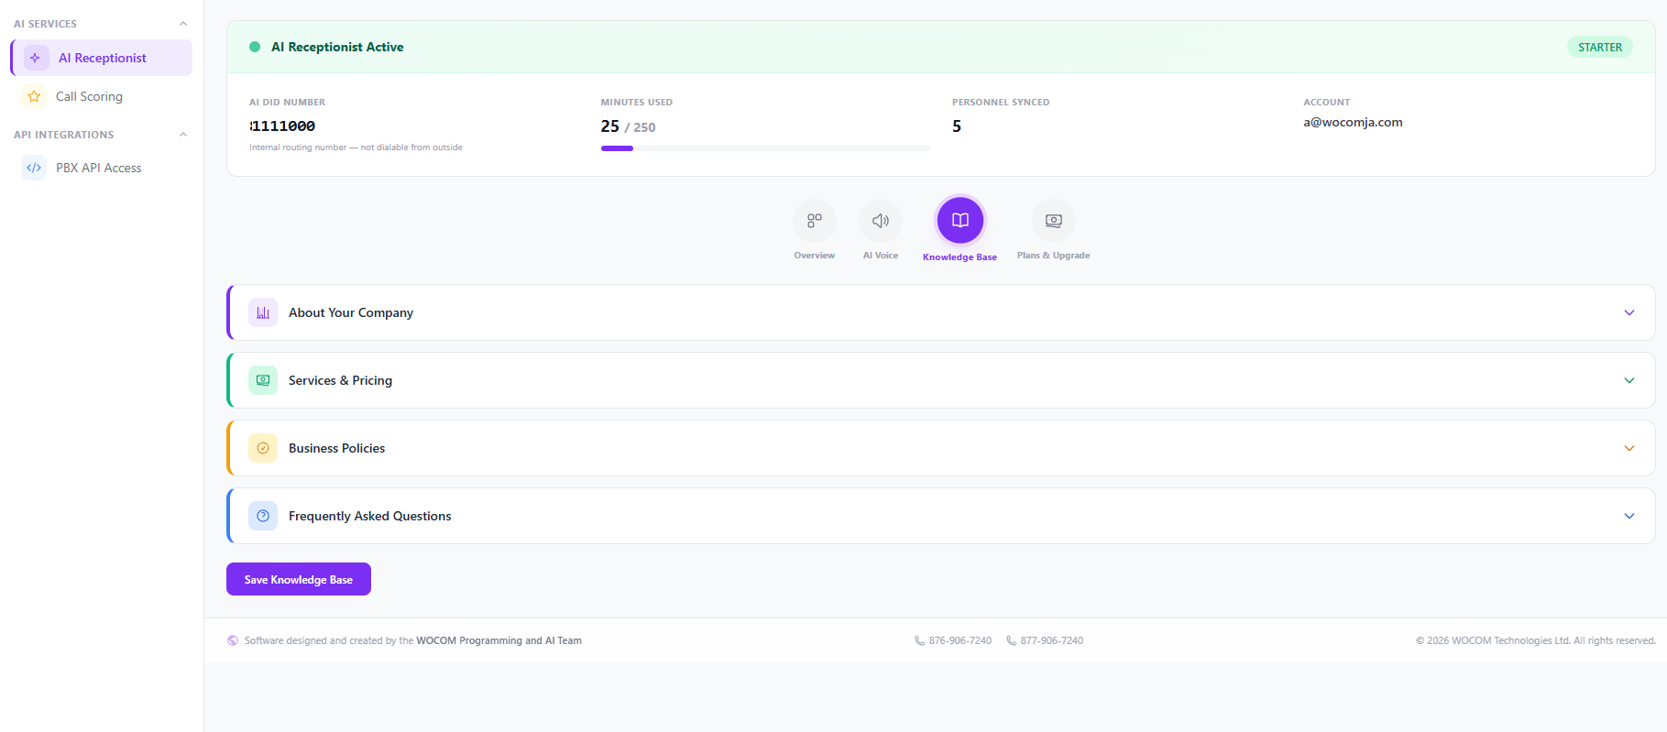Click account email a@wocomja.com
1667x732 pixels.
point(1353,122)
